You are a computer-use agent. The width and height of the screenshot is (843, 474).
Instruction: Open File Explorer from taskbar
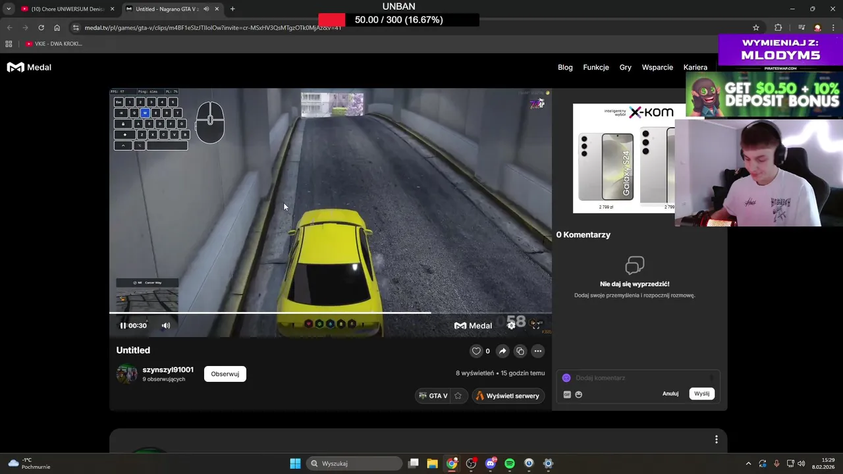(x=433, y=463)
